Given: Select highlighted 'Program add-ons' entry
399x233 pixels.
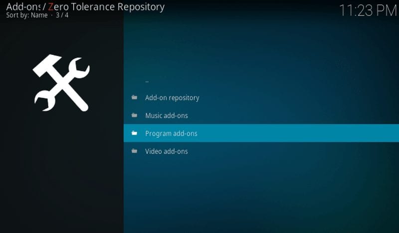Looking at the screenshot, I should [x=261, y=133].
